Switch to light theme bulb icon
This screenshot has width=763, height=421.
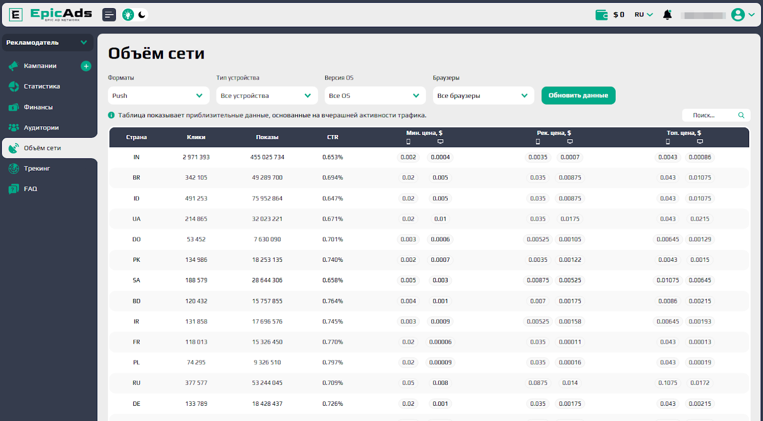coord(128,15)
